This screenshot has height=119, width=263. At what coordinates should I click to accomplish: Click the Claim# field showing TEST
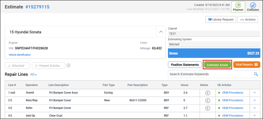(x=214, y=34)
